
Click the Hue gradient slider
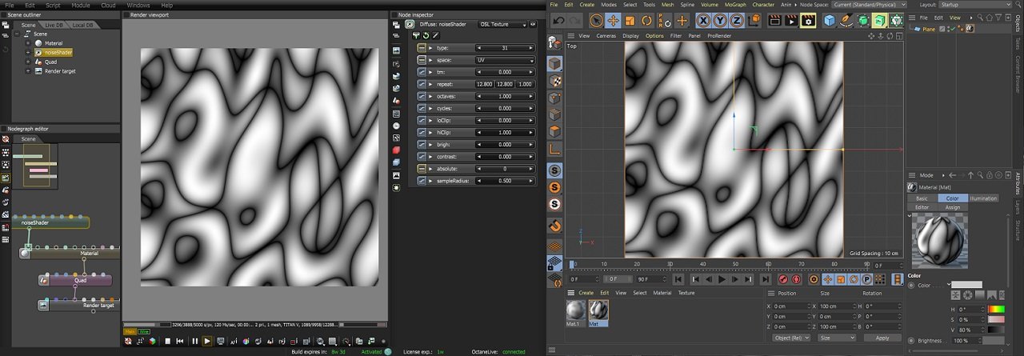tap(996, 309)
